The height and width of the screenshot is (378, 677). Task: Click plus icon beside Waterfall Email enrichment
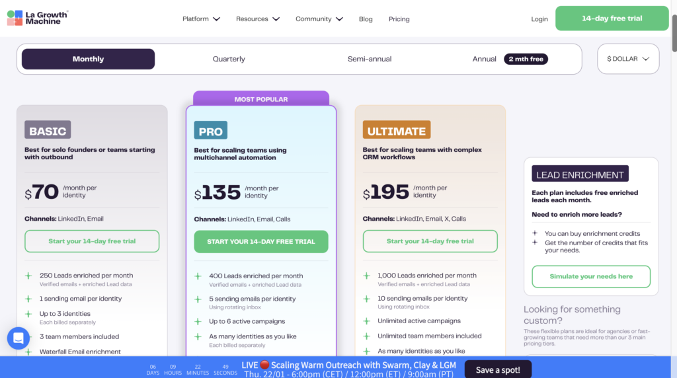[x=28, y=352]
